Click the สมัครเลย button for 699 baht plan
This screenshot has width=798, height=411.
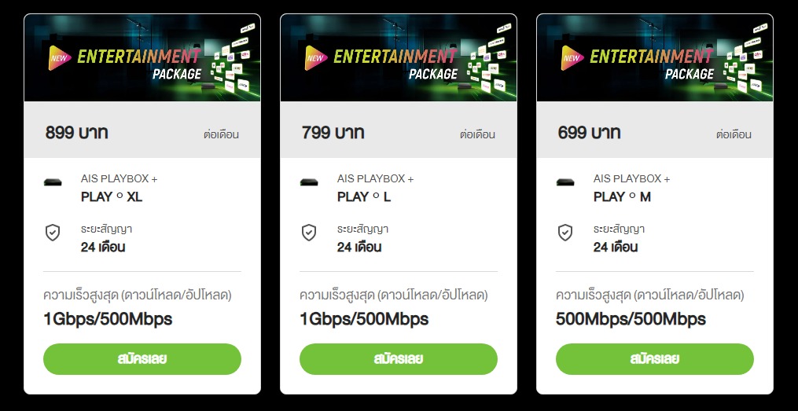(x=654, y=359)
